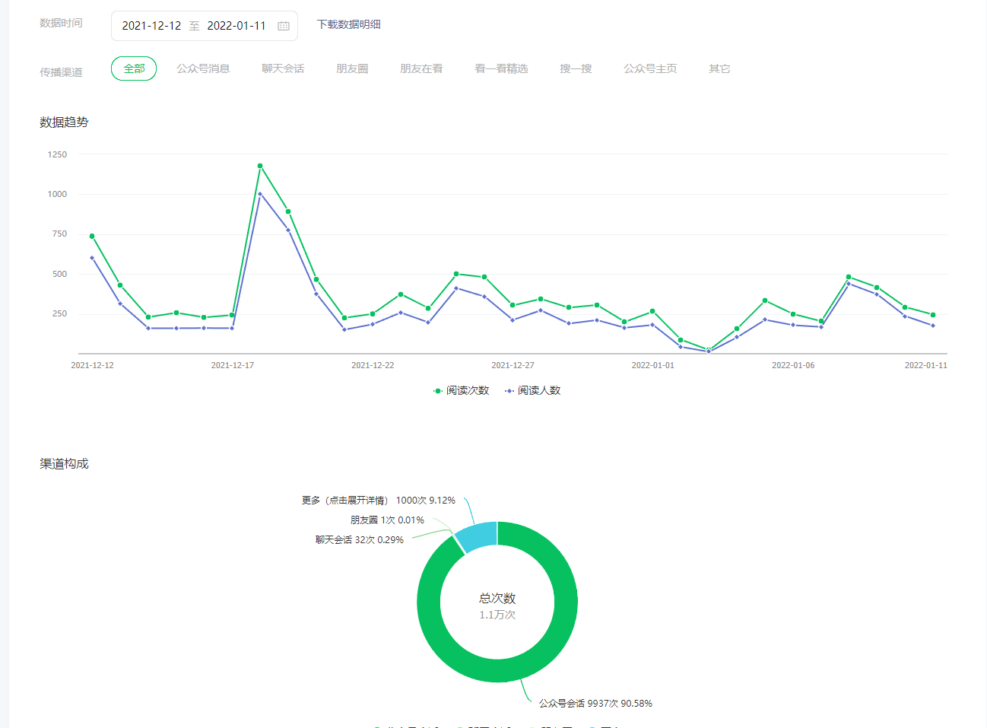Select the 搜一搜 channel filter
Viewport: 987px width, 728px height.
pos(576,68)
